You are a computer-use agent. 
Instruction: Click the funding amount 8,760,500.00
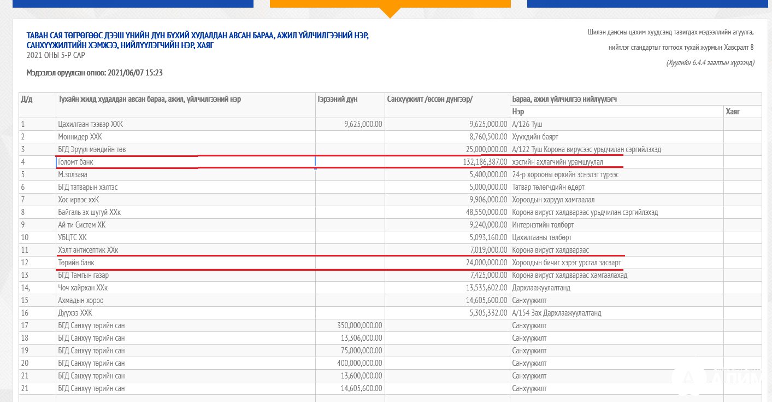pyautogui.click(x=488, y=137)
